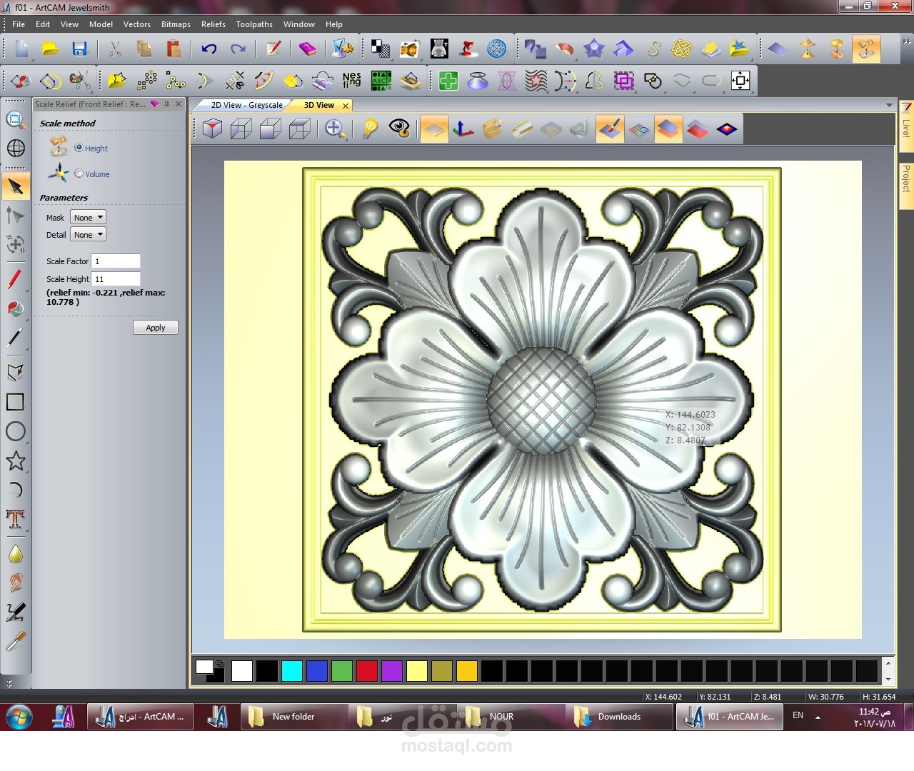Viewport: 914px width, 771px height.
Task: Select the Volume scale method
Action: 79,173
